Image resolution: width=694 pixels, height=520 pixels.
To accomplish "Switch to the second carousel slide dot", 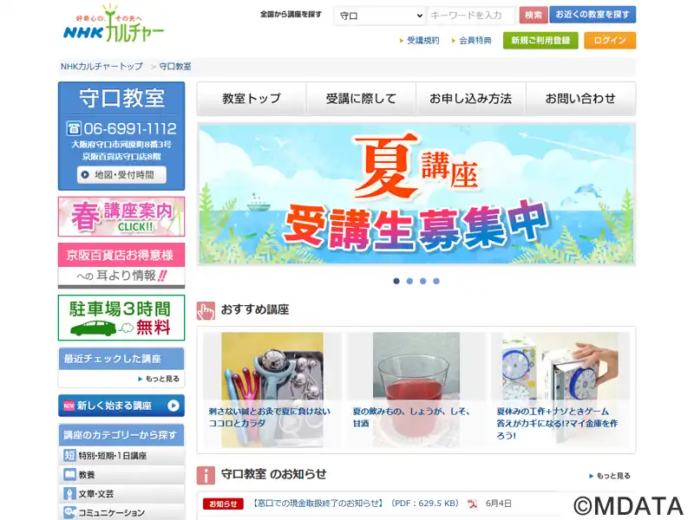I will point(409,281).
